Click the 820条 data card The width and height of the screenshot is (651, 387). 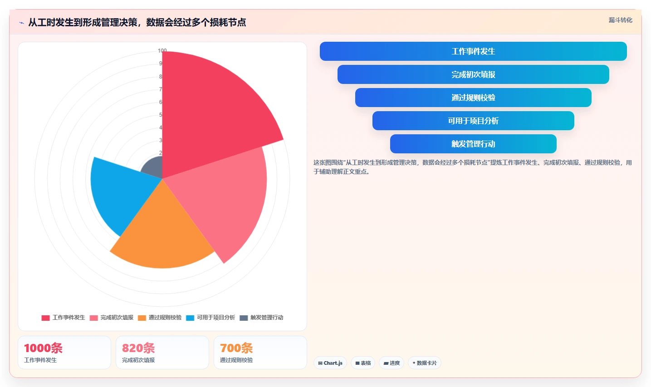162,353
